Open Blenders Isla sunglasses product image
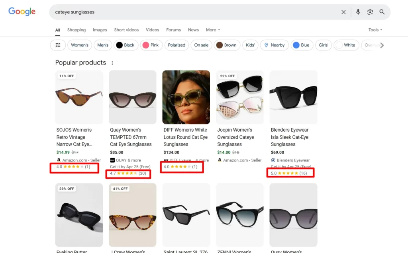Viewport: 408px width, 253px height. point(293,97)
